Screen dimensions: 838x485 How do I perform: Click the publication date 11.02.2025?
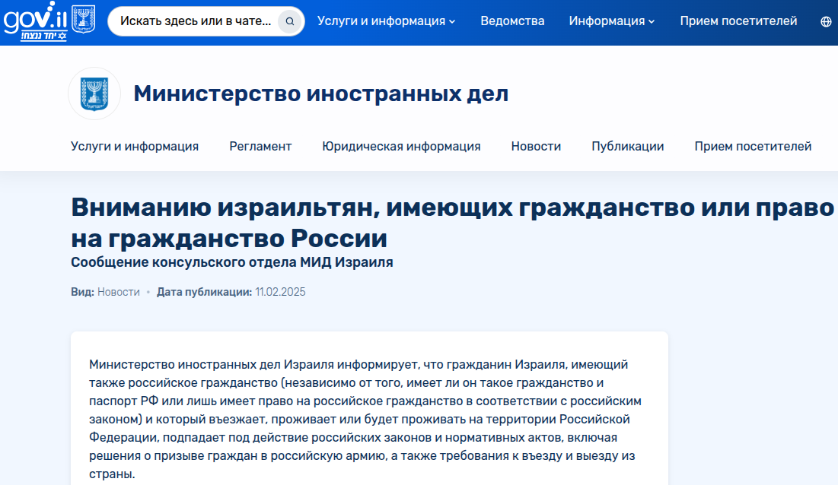[x=280, y=292]
